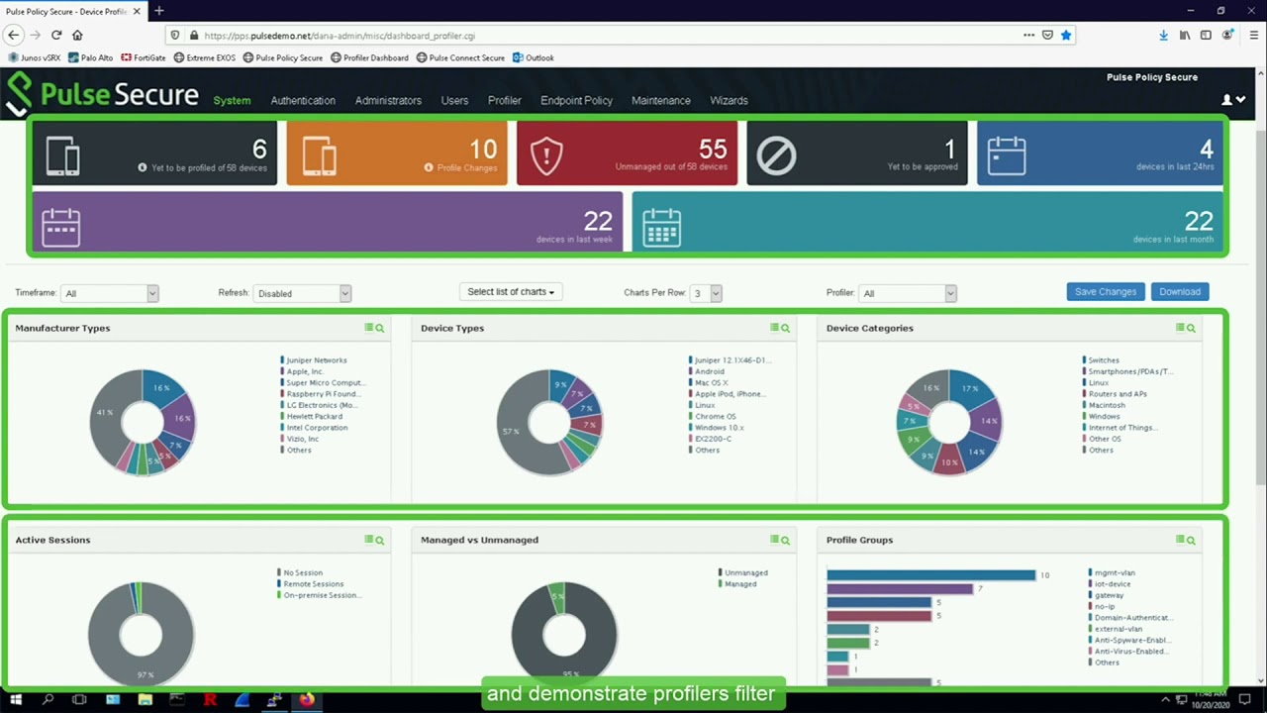The width and height of the screenshot is (1267, 713).
Task: Click the info icon beside Profile Changes
Action: pyautogui.click(x=429, y=167)
